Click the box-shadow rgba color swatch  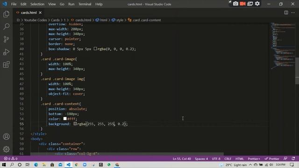[x=95, y=49]
